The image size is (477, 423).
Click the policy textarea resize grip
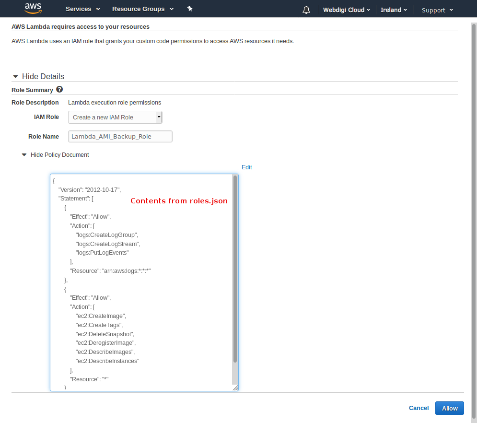[x=235, y=388]
